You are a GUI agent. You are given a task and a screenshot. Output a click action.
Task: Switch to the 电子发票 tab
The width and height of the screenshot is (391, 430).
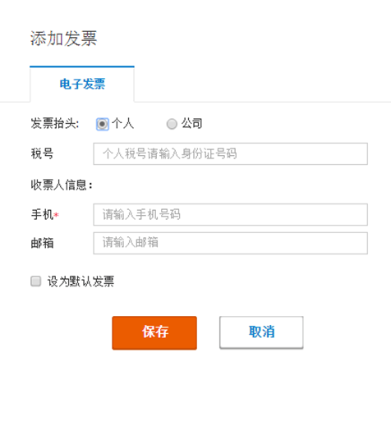82,84
